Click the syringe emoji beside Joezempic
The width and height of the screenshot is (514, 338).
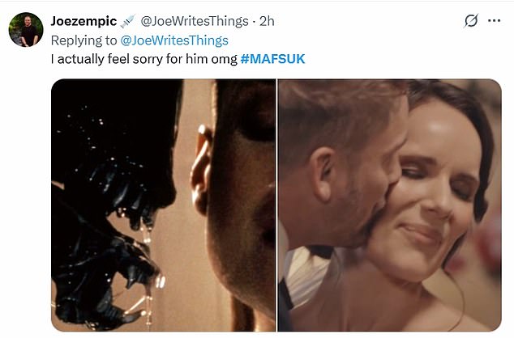pos(130,22)
